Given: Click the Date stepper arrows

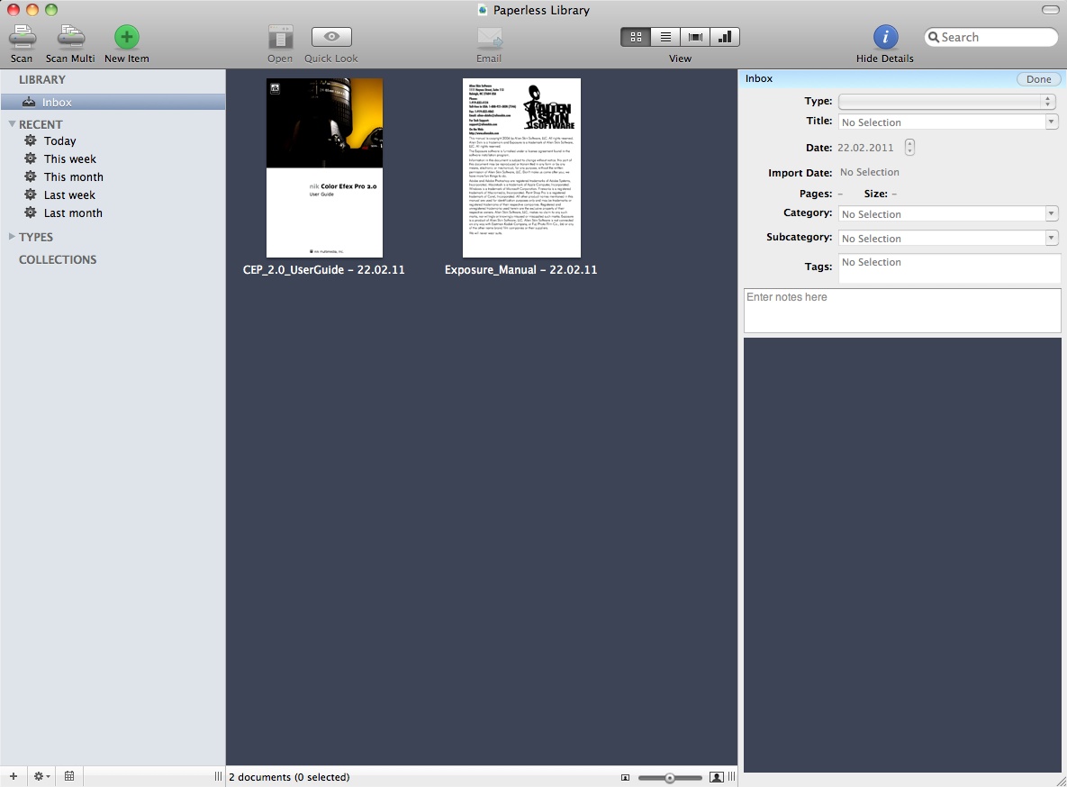Looking at the screenshot, I should 909,147.
